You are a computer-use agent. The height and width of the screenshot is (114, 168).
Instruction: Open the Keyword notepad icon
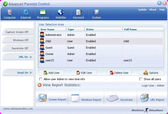(x=79, y=12)
